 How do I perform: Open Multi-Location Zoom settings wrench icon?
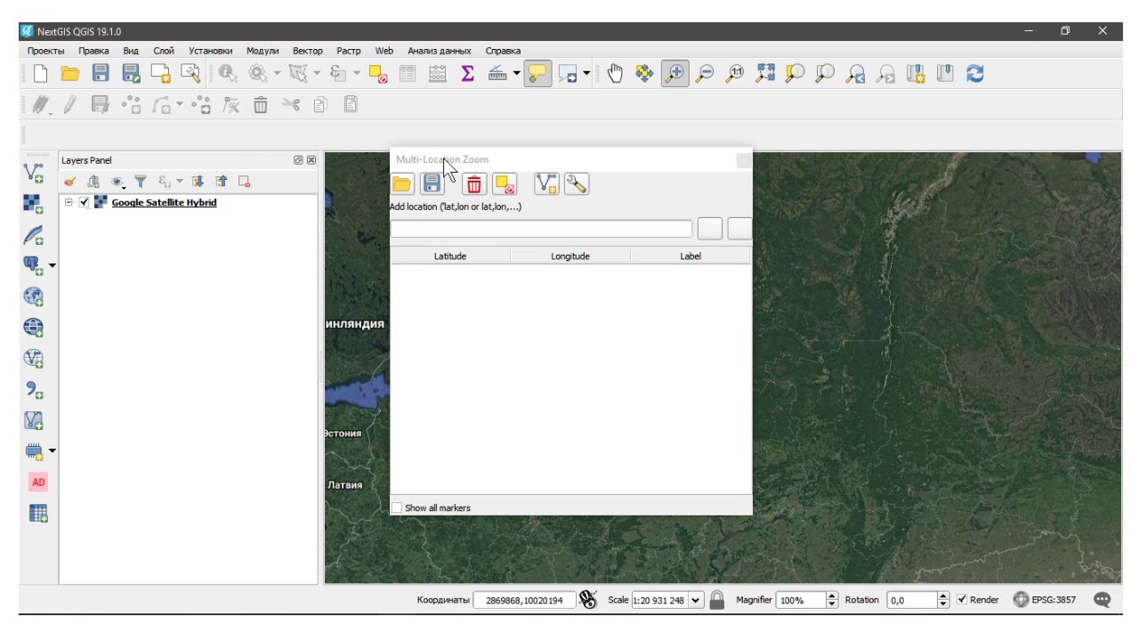coord(577,184)
